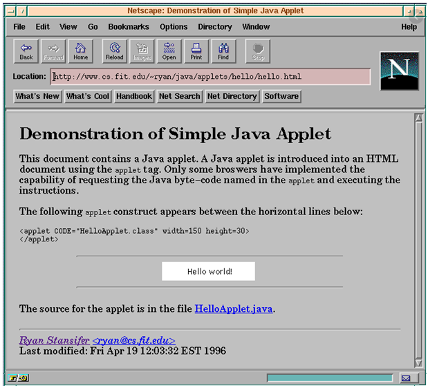Click the closing </applet> tag text
This screenshot has height=388, width=428.
tap(39, 239)
